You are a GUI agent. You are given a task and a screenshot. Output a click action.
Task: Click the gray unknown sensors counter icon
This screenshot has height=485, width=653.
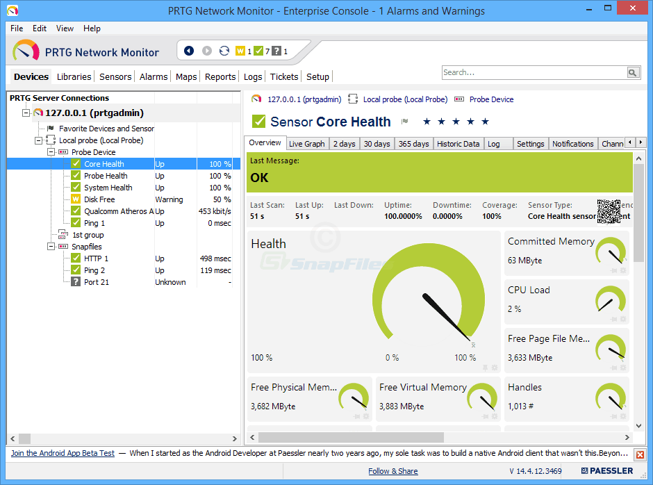coord(276,51)
